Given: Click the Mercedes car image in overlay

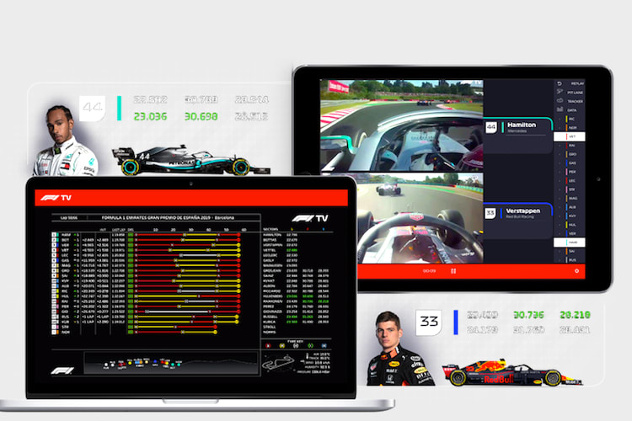Looking at the screenshot, I should point(191,160).
